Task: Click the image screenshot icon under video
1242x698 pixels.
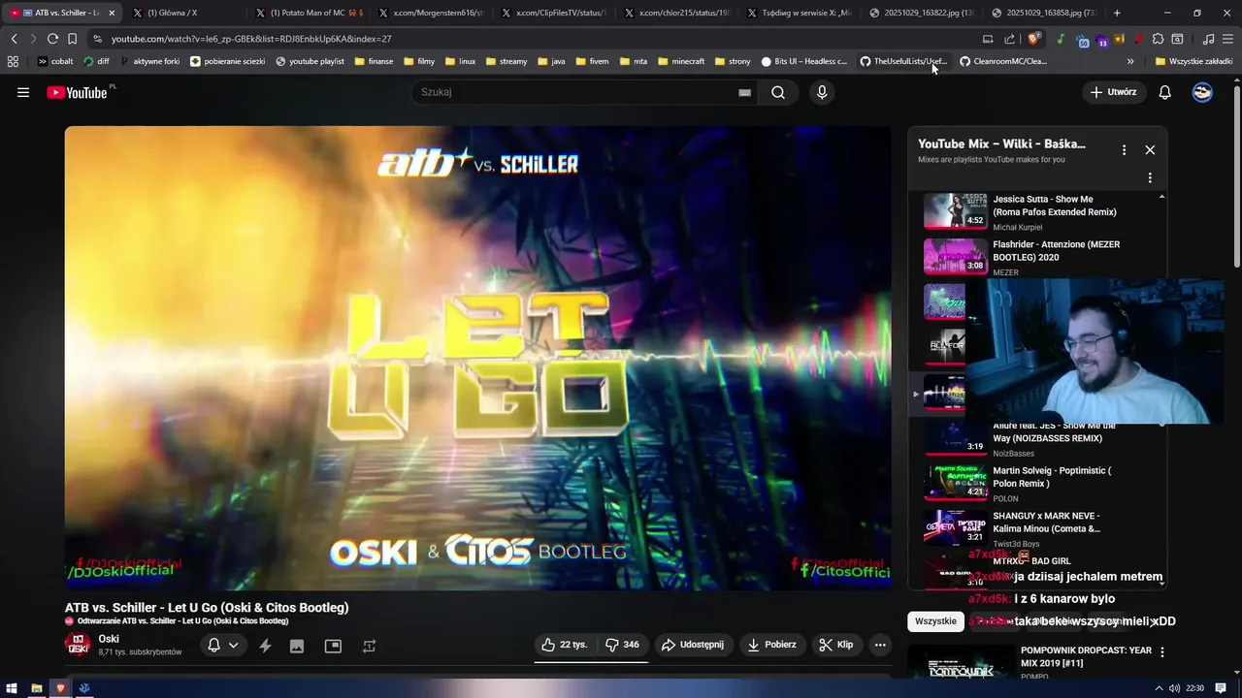Action: pyautogui.click(x=297, y=646)
